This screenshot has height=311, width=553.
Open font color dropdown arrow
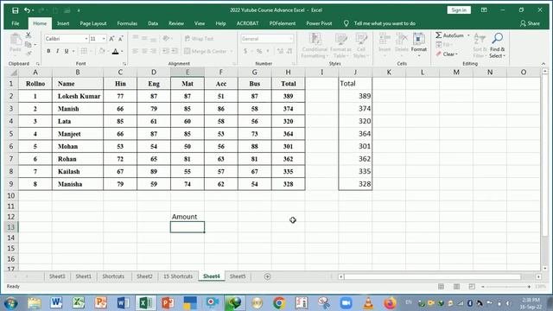[122, 52]
